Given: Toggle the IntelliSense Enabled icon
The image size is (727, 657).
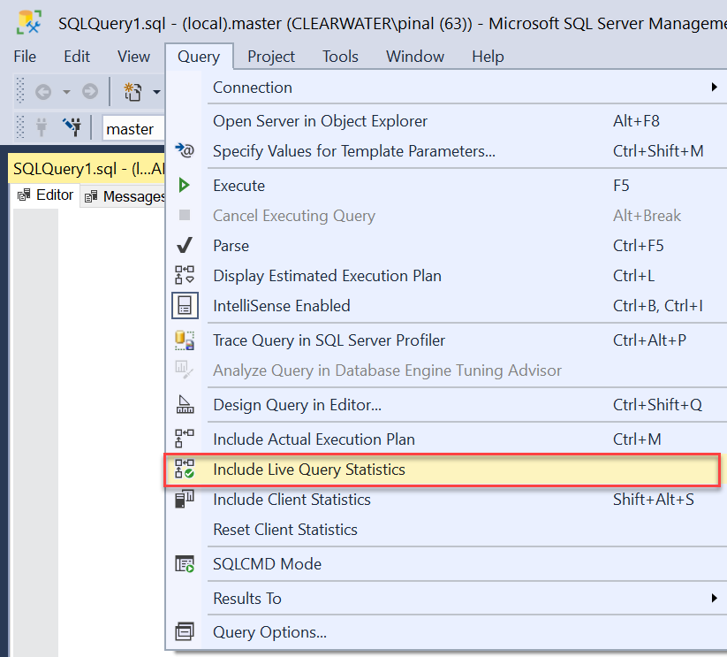Looking at the screenshot, I should coord(185,305).
